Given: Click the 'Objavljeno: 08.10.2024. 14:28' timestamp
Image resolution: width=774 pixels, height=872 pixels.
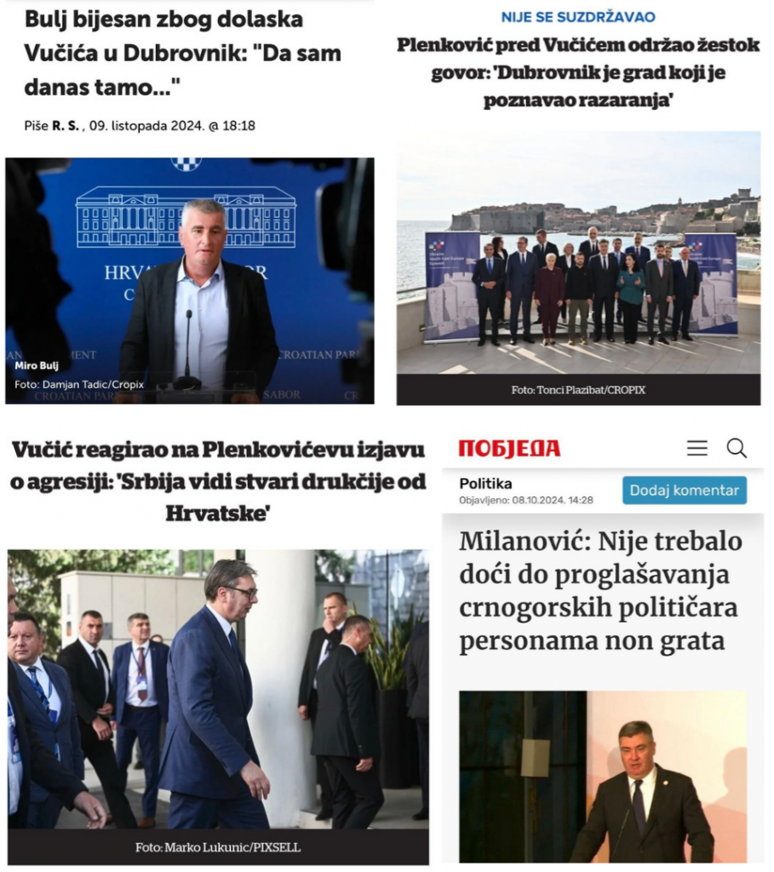Looking at the screenshot, I should pos(526,501).
